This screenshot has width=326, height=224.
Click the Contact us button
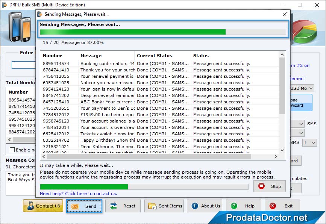[x=43, y=206]
